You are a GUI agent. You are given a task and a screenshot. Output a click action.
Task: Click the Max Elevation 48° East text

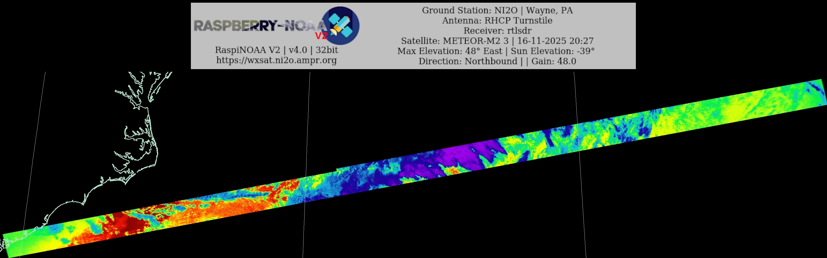(x=450, y=51)
